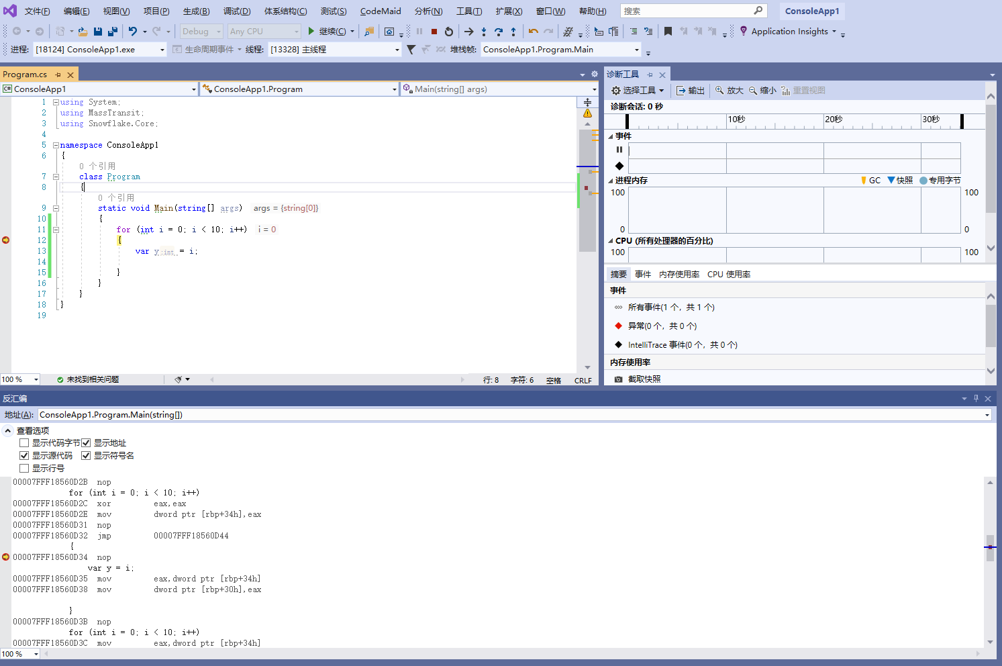Click the red Stop Debugging icon
This screenshot has width=1002, height=666.
click(x=434, y=32)
